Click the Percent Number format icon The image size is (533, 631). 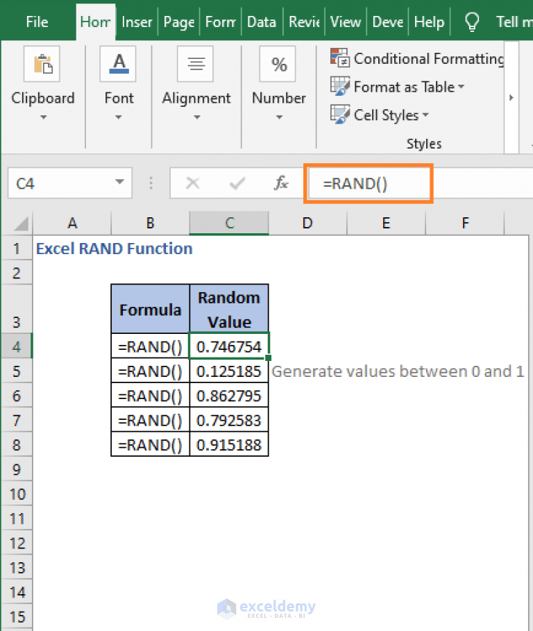click(x=278, y=63)
